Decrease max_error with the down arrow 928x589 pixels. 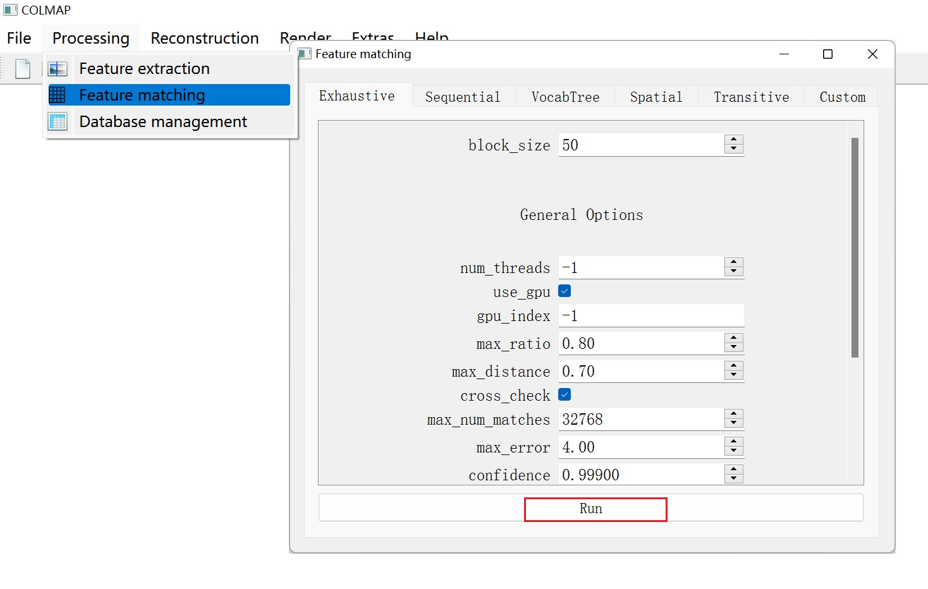click(x=734, y=452)
